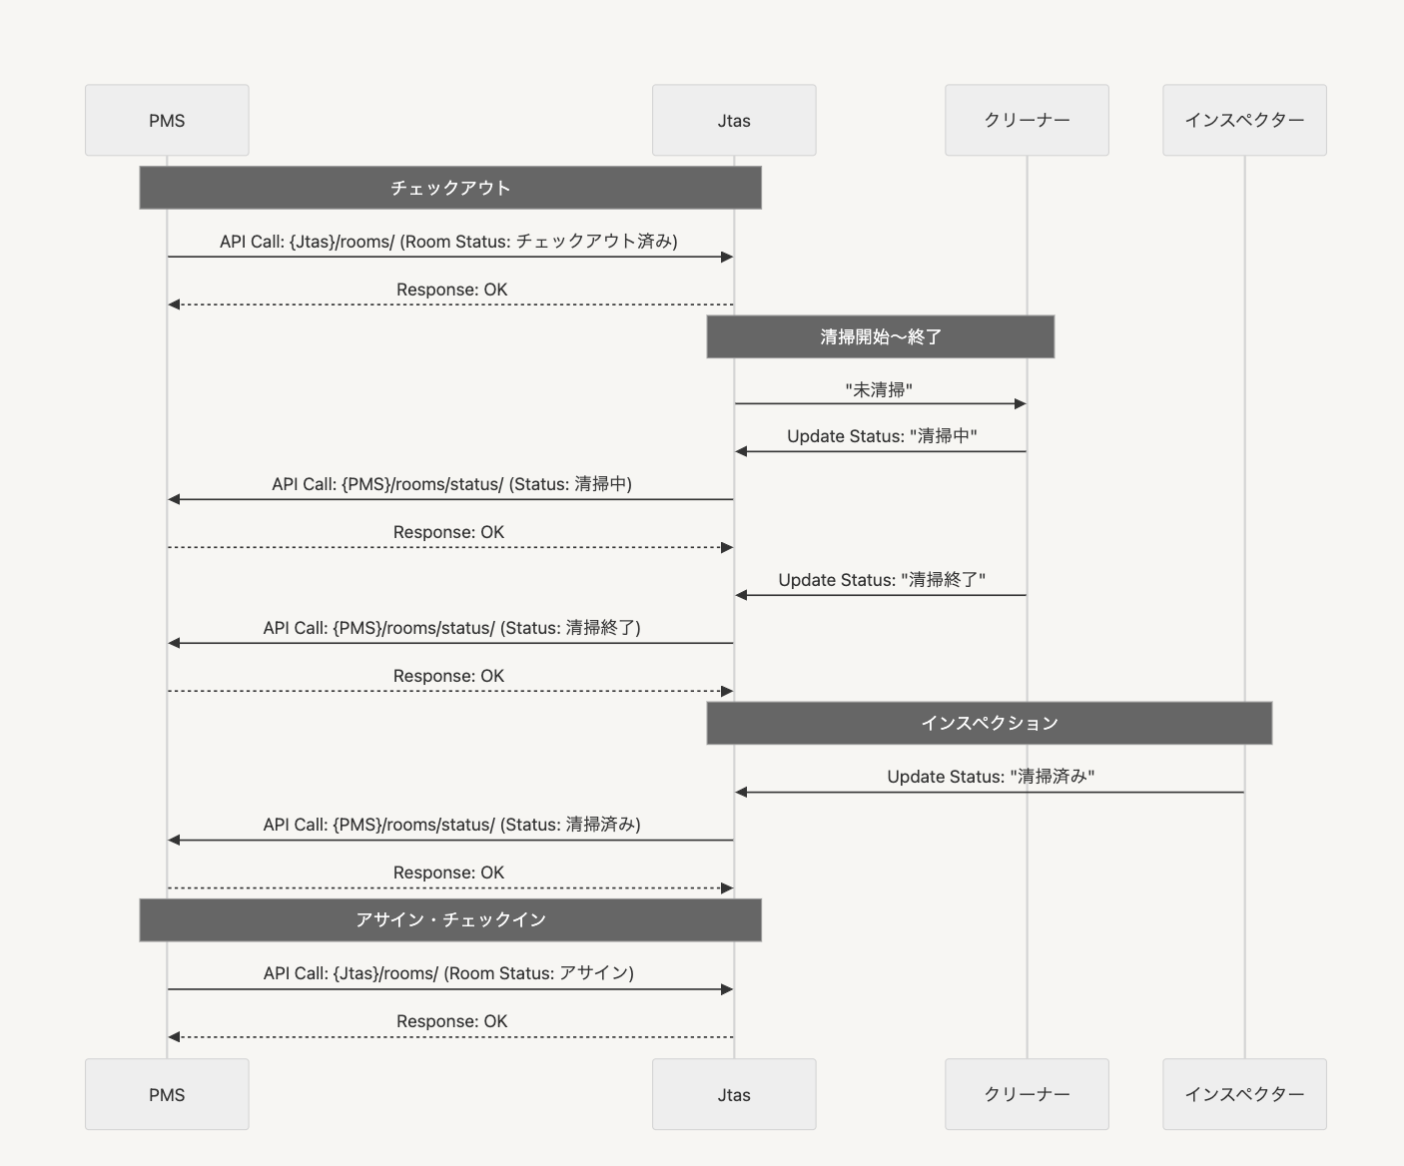Click the チェックアウト済み Room Status API call label
The width and height of the screenshot is (1404, 1166).
(448, 241)
